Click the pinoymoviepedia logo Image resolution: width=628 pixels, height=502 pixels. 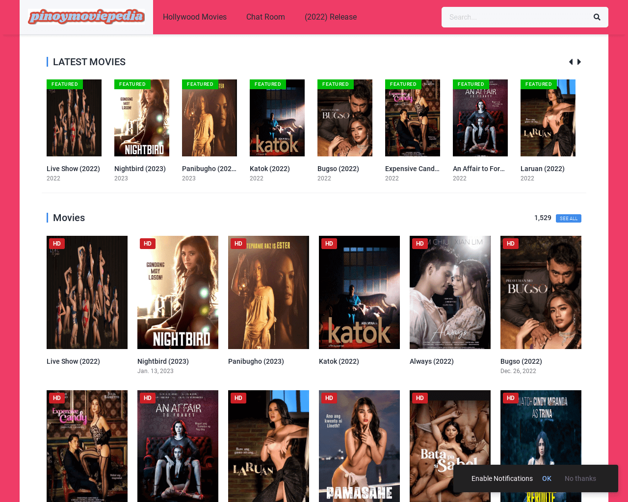pos(86,17)
